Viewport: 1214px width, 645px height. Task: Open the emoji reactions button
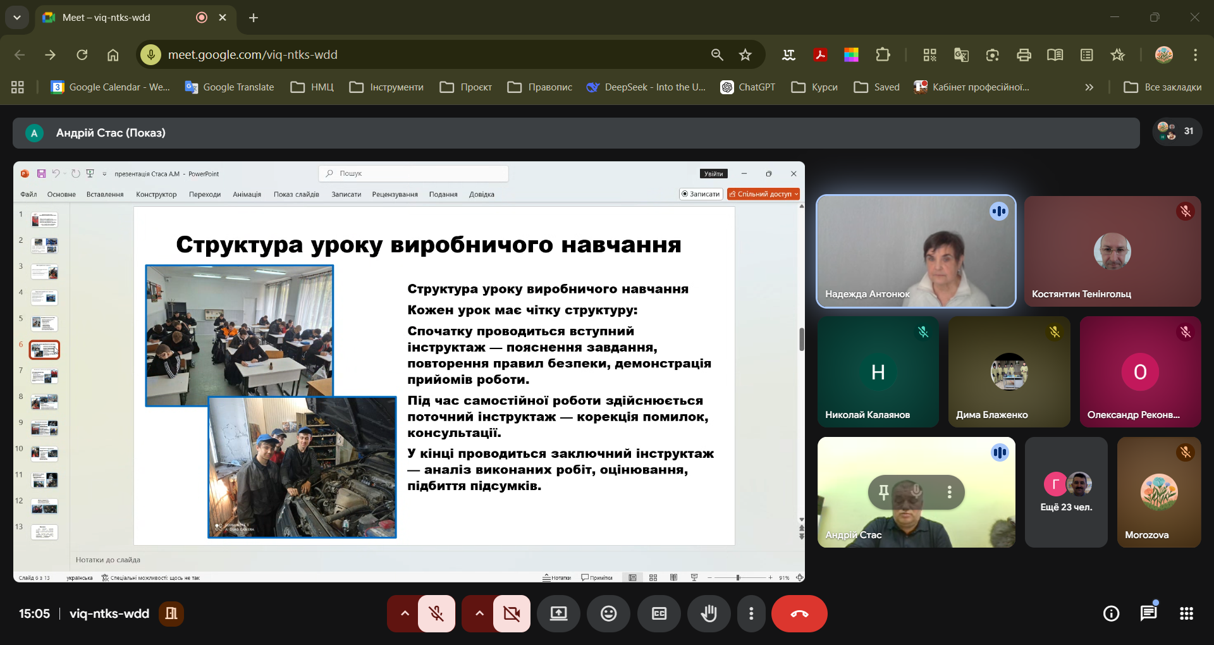click(x=608, y=613)
